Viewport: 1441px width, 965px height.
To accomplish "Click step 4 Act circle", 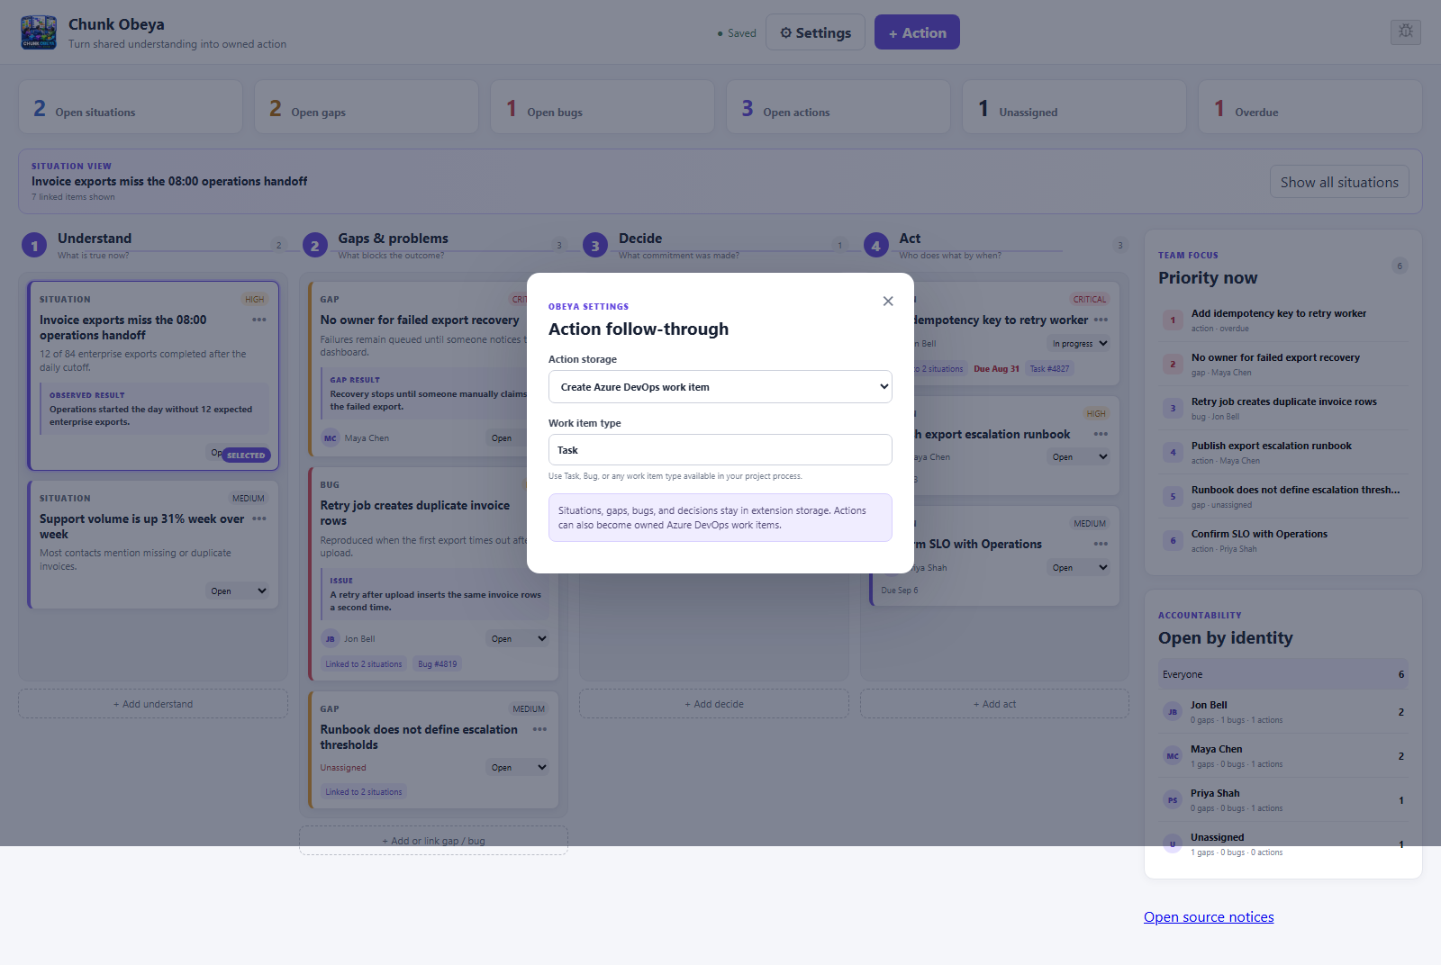I will click(x=875, y=245).
